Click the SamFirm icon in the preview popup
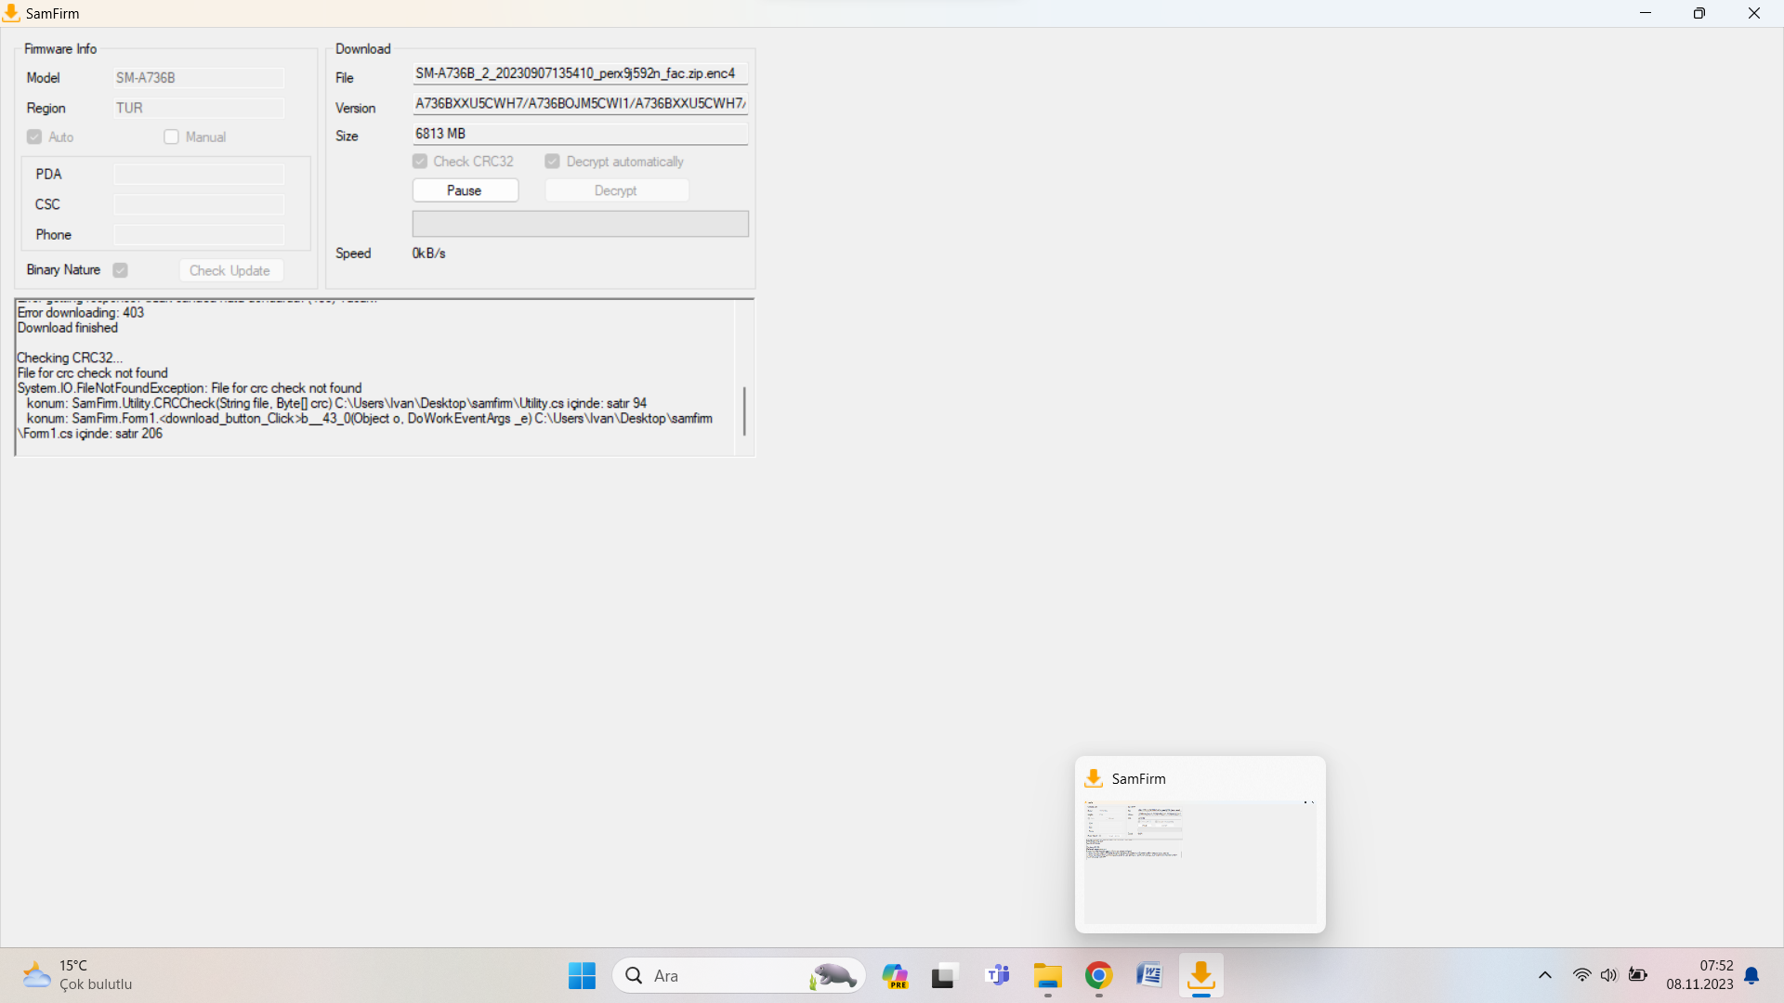 coord(1094,778)
